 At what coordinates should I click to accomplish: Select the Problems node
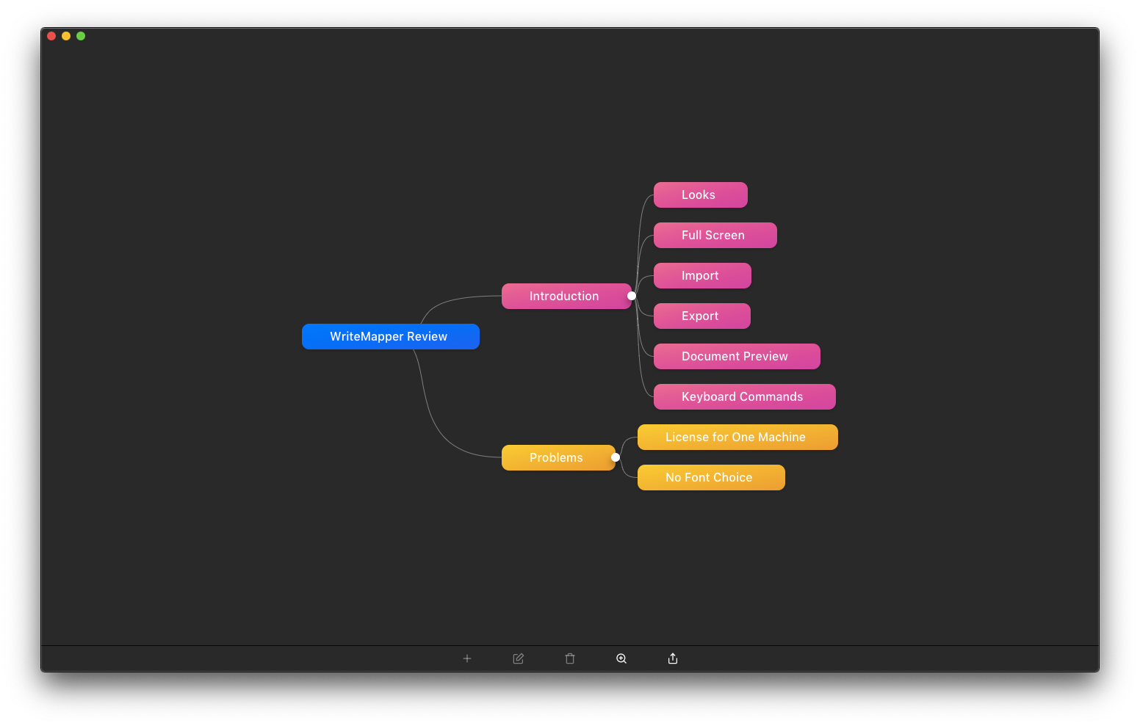[x=558, y=457]
